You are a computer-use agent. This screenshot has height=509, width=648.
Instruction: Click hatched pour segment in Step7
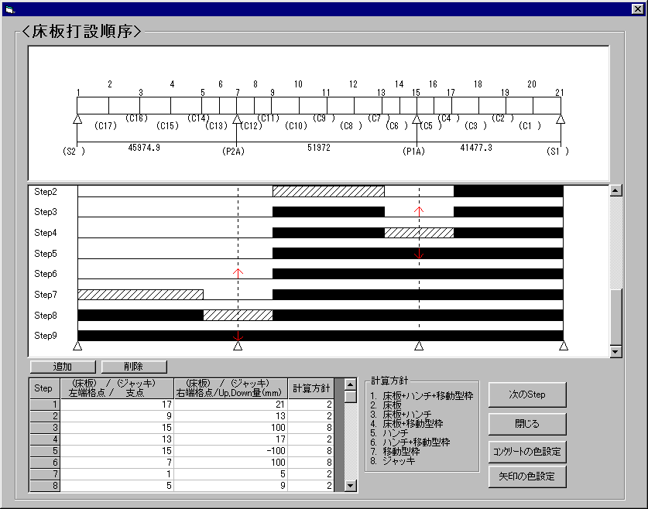[140, 294]
